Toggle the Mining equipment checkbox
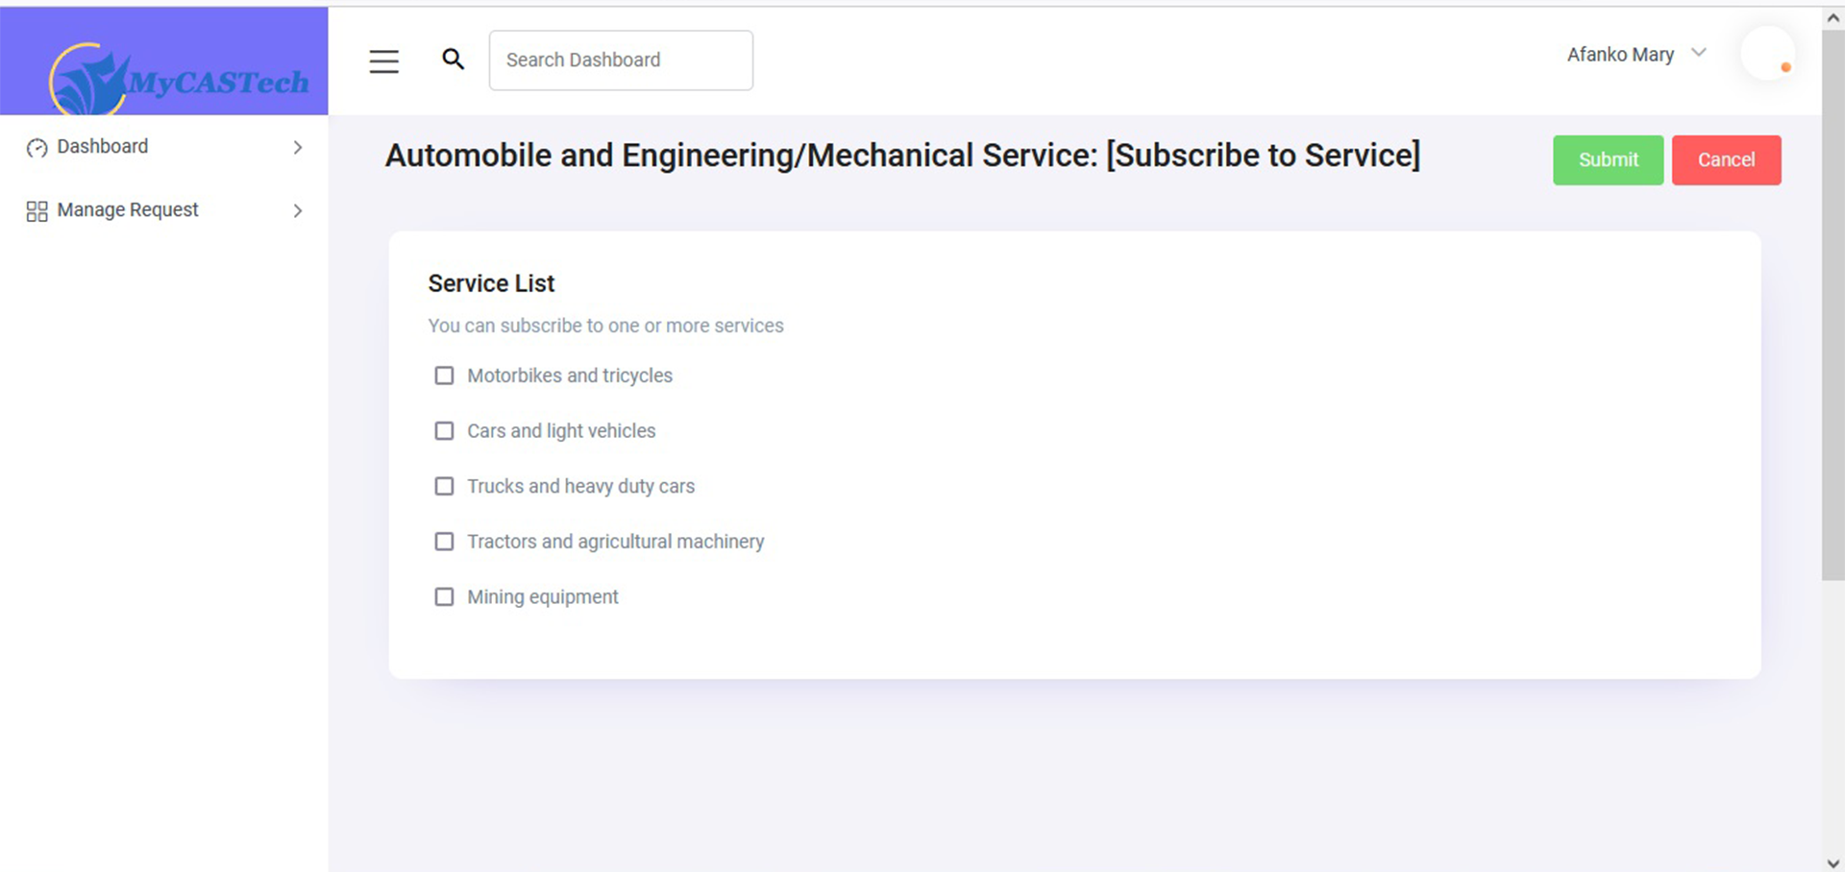Image resolution: width=1845 pixels, height=872 pixels. pyautogui.click(x=444, y=597)
